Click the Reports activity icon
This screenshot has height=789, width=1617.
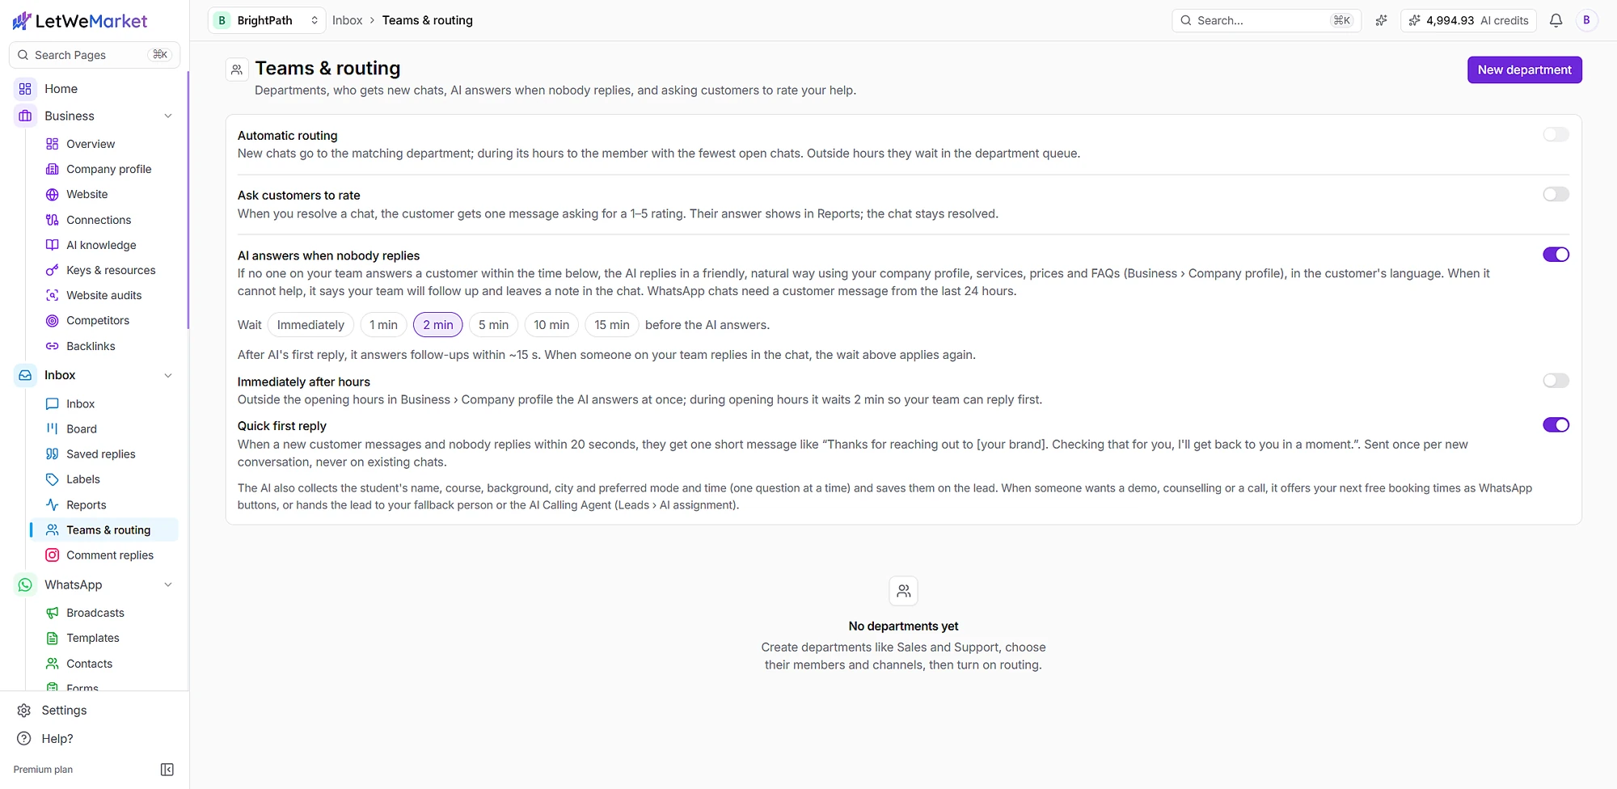click(53, 505)
